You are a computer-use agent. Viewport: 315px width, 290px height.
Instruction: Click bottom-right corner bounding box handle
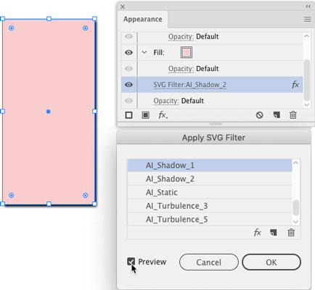(x=94, y=204)
